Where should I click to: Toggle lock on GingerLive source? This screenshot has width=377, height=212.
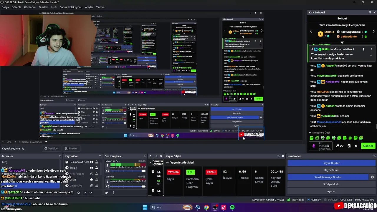97,185
